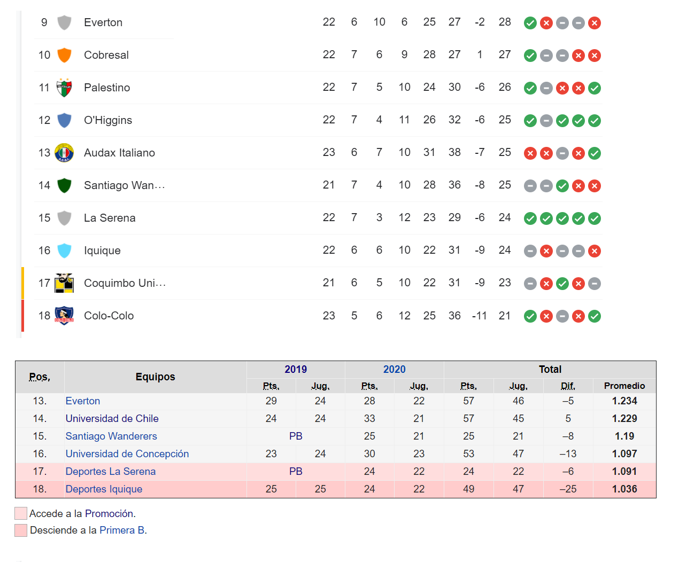Open the 2019 season column link

[296, 369]
